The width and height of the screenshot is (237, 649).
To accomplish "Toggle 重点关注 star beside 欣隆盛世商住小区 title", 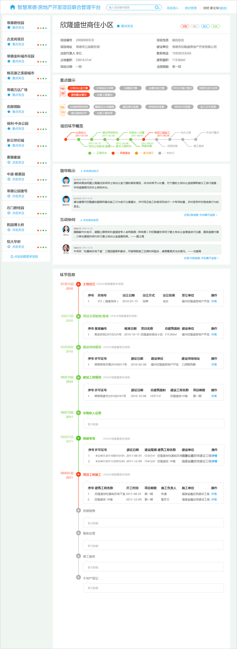I will pyautogui.click(x=118, y=26).
